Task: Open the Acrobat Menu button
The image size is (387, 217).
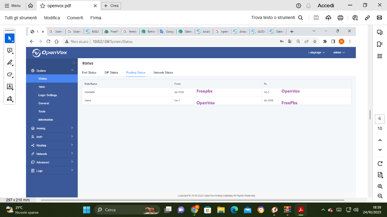Action: (x=13, y=5)
